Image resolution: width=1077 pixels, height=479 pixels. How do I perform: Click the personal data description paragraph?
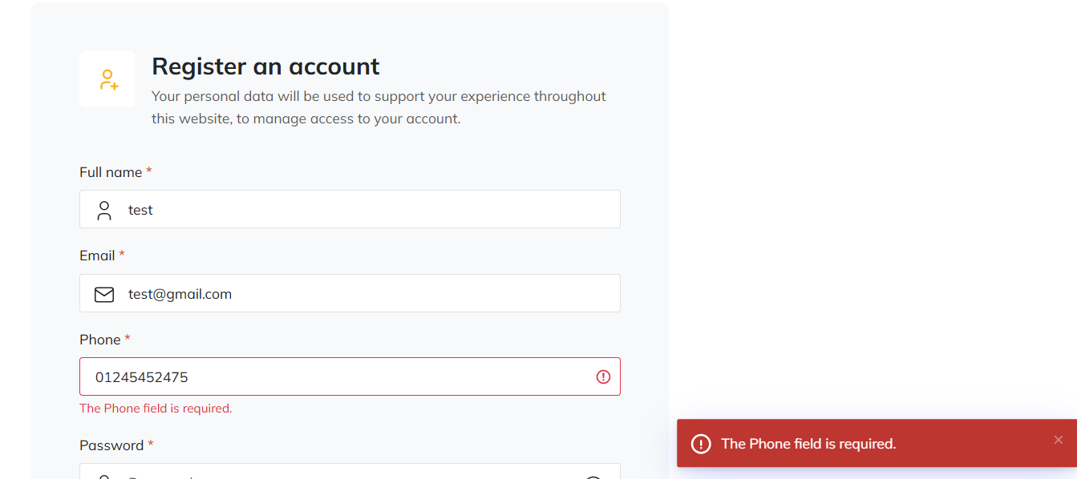pos(379,107)
